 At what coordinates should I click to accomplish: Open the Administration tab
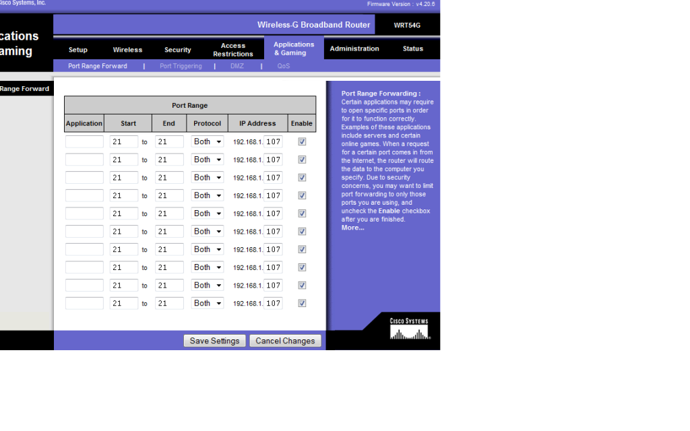pyautogui.click(x=354, y=49)
